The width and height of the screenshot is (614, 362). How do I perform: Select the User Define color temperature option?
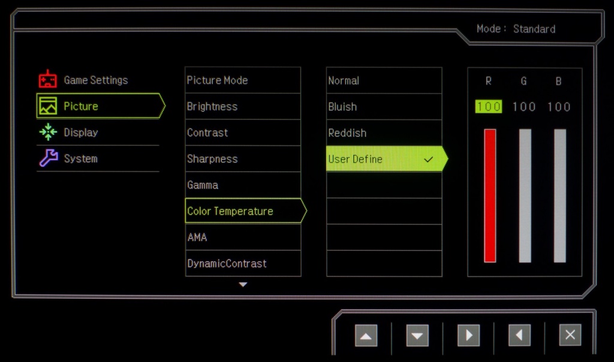pyautogui.click(x=384, y=159)
